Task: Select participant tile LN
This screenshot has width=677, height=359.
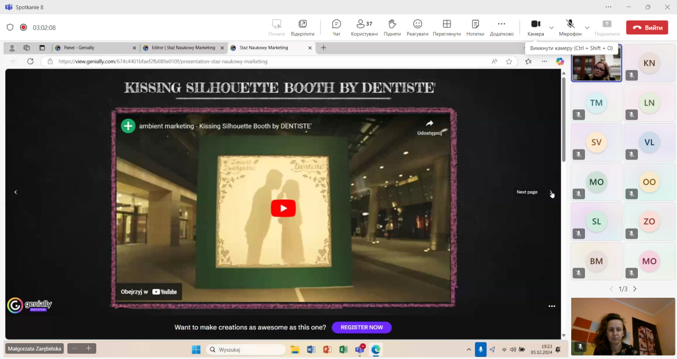Action: pos(649,103)
